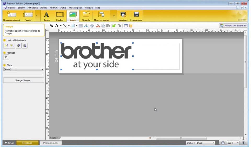Click the horizontal scrollbar thumb
This screenshot has height=147, width=251.
[x=181, y=138]
